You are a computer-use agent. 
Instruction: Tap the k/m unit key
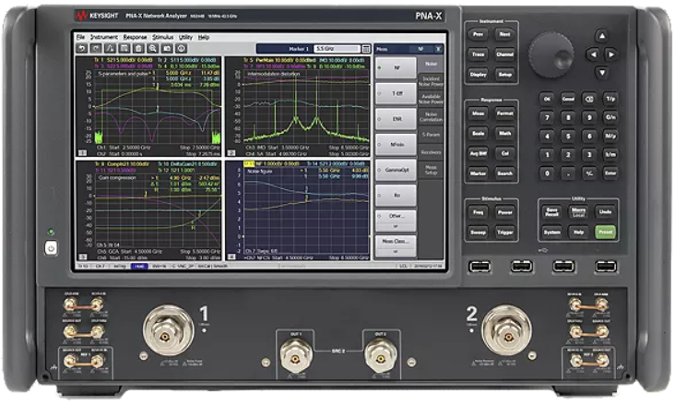tap(610, 155)
